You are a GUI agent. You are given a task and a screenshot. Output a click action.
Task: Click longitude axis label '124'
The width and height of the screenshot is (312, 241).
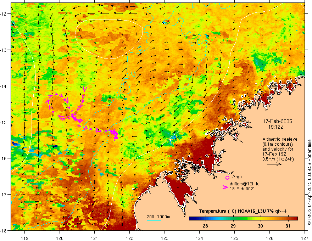click(x=200, y=238)
